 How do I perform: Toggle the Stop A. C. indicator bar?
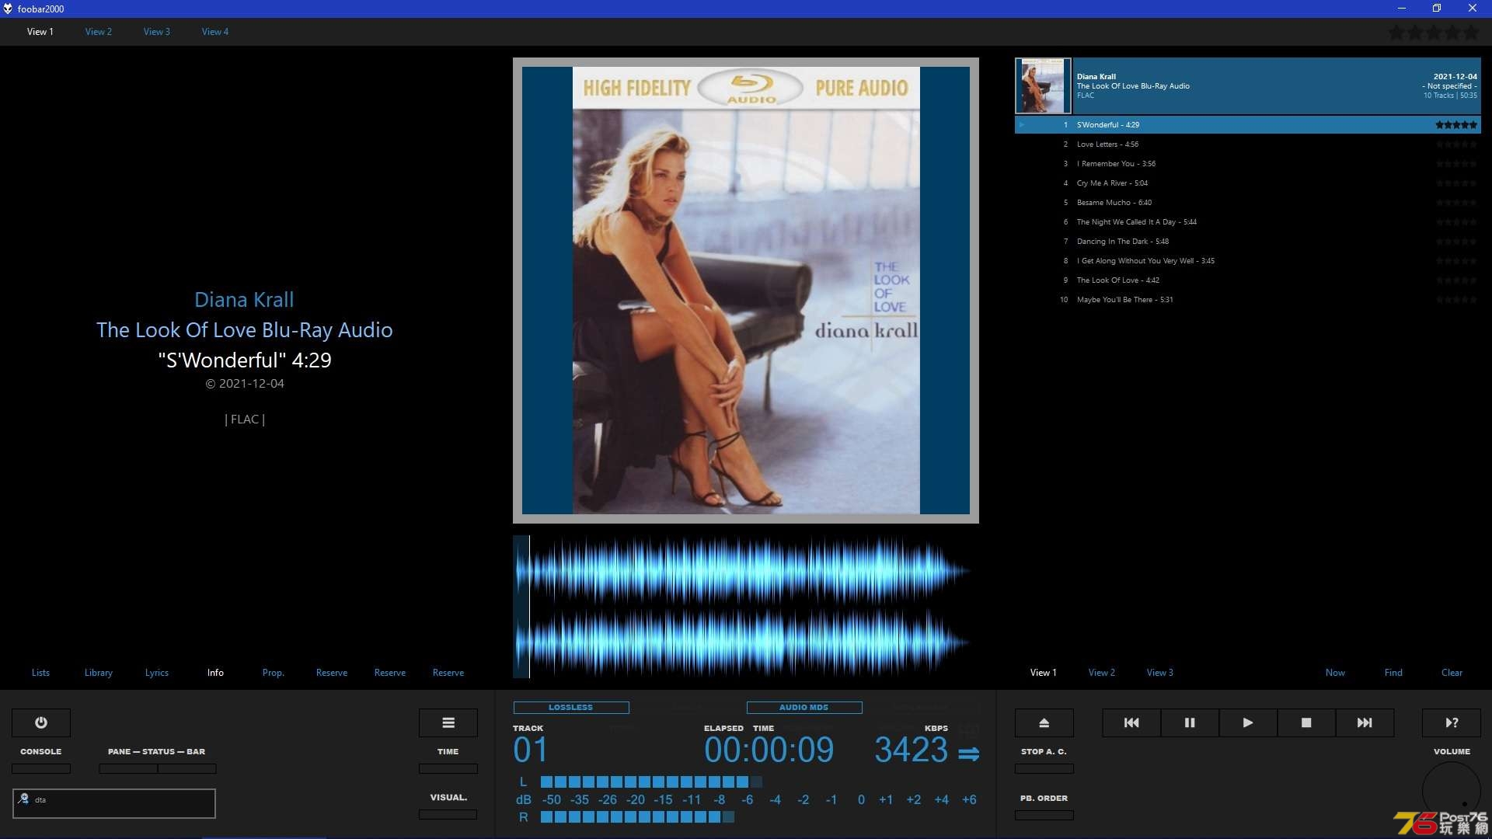[x=1044, y=768]
